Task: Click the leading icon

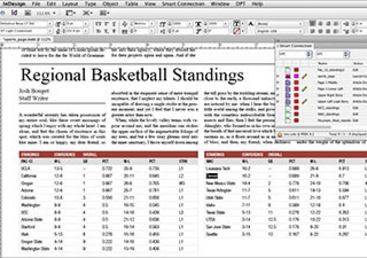Action: click(x=58, y=31)
